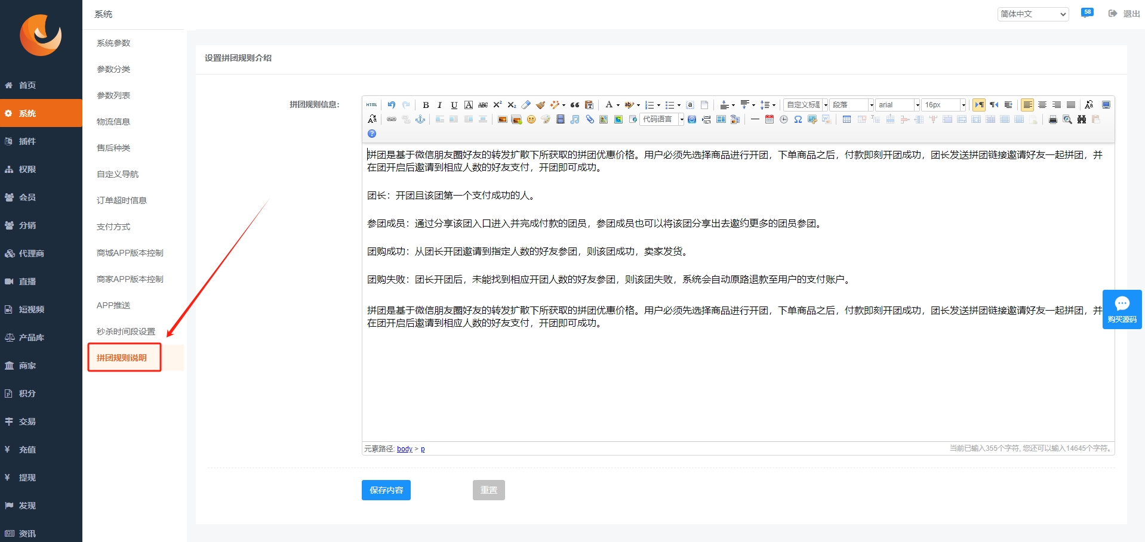Open the editor help question mark icon

(372, 134)
